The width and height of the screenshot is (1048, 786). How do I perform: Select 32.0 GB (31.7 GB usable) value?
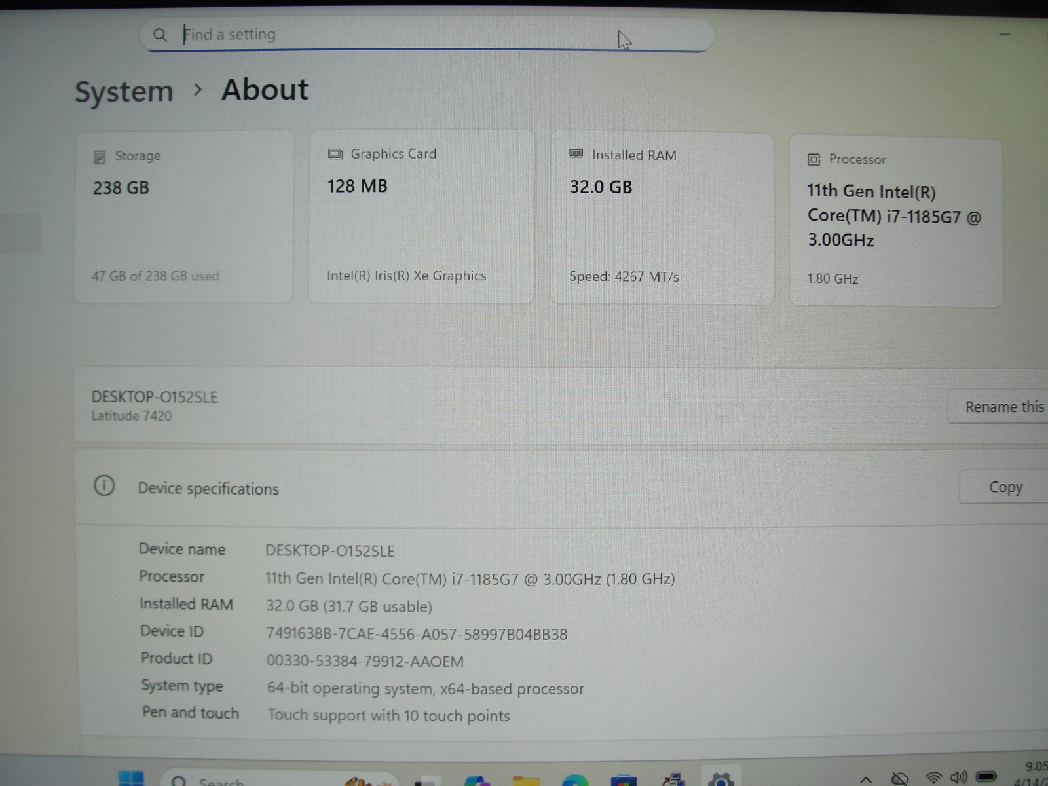[x=349, y=607]
